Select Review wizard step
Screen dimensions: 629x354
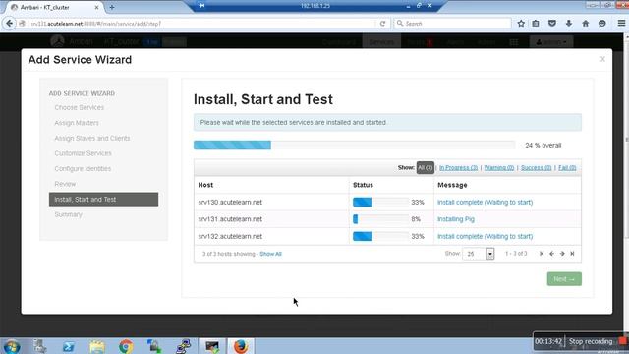click(65, 184)
